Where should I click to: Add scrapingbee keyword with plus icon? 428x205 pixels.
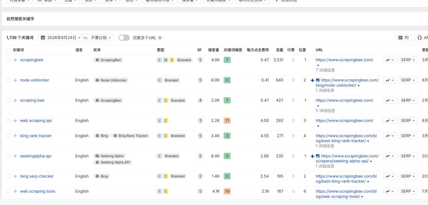[x=15, y=60]
